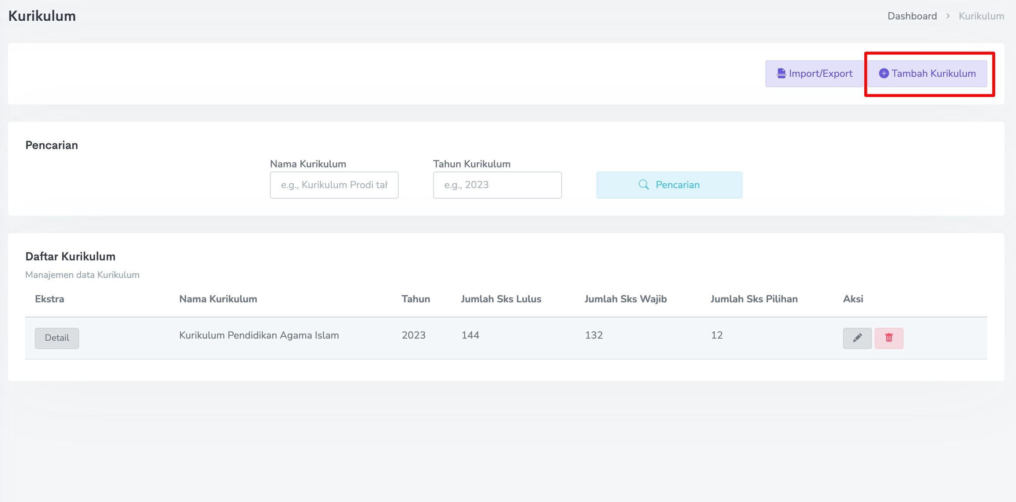Focus the Tahun Kurikulum input field

pyautogui.click(x=497, y=185)
